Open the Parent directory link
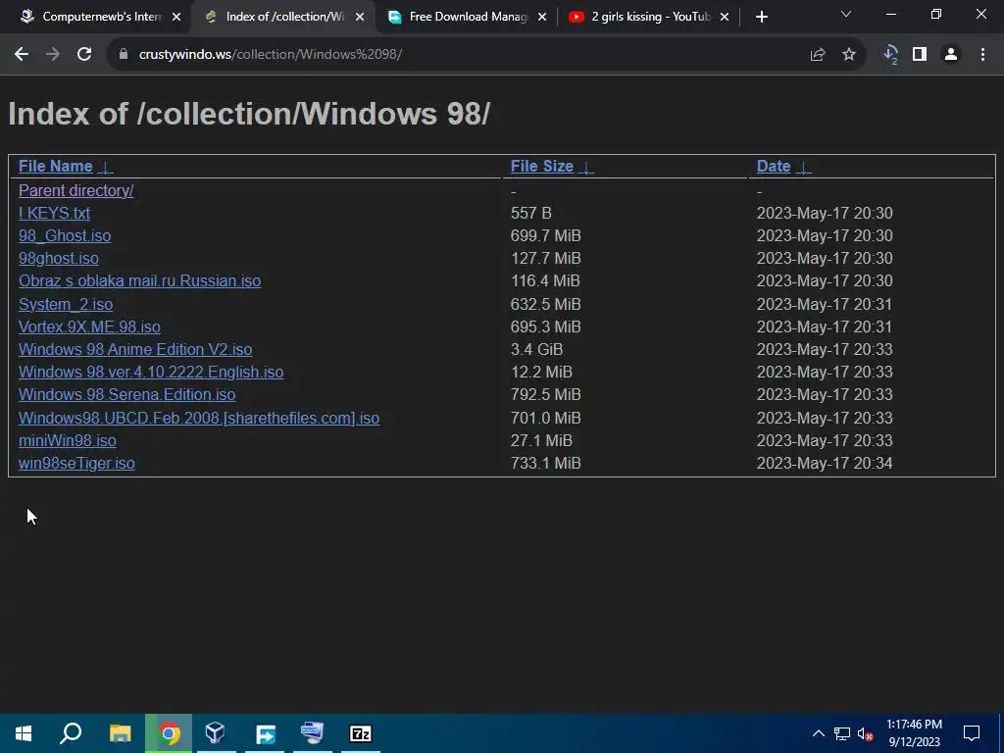The image size is (1004, 753). coord(76,191)
